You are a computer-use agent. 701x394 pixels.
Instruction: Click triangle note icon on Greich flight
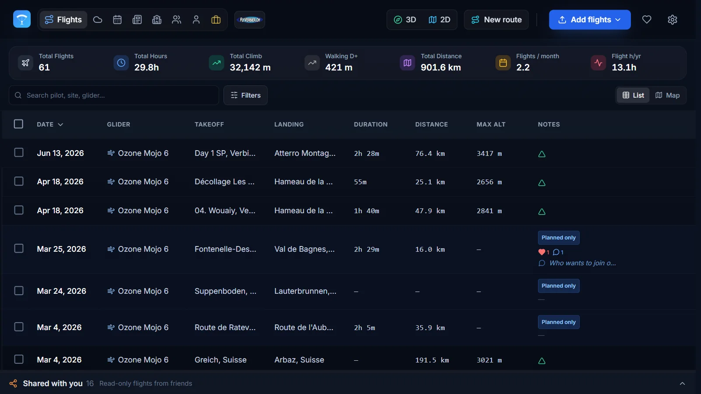tap(542, 361)
